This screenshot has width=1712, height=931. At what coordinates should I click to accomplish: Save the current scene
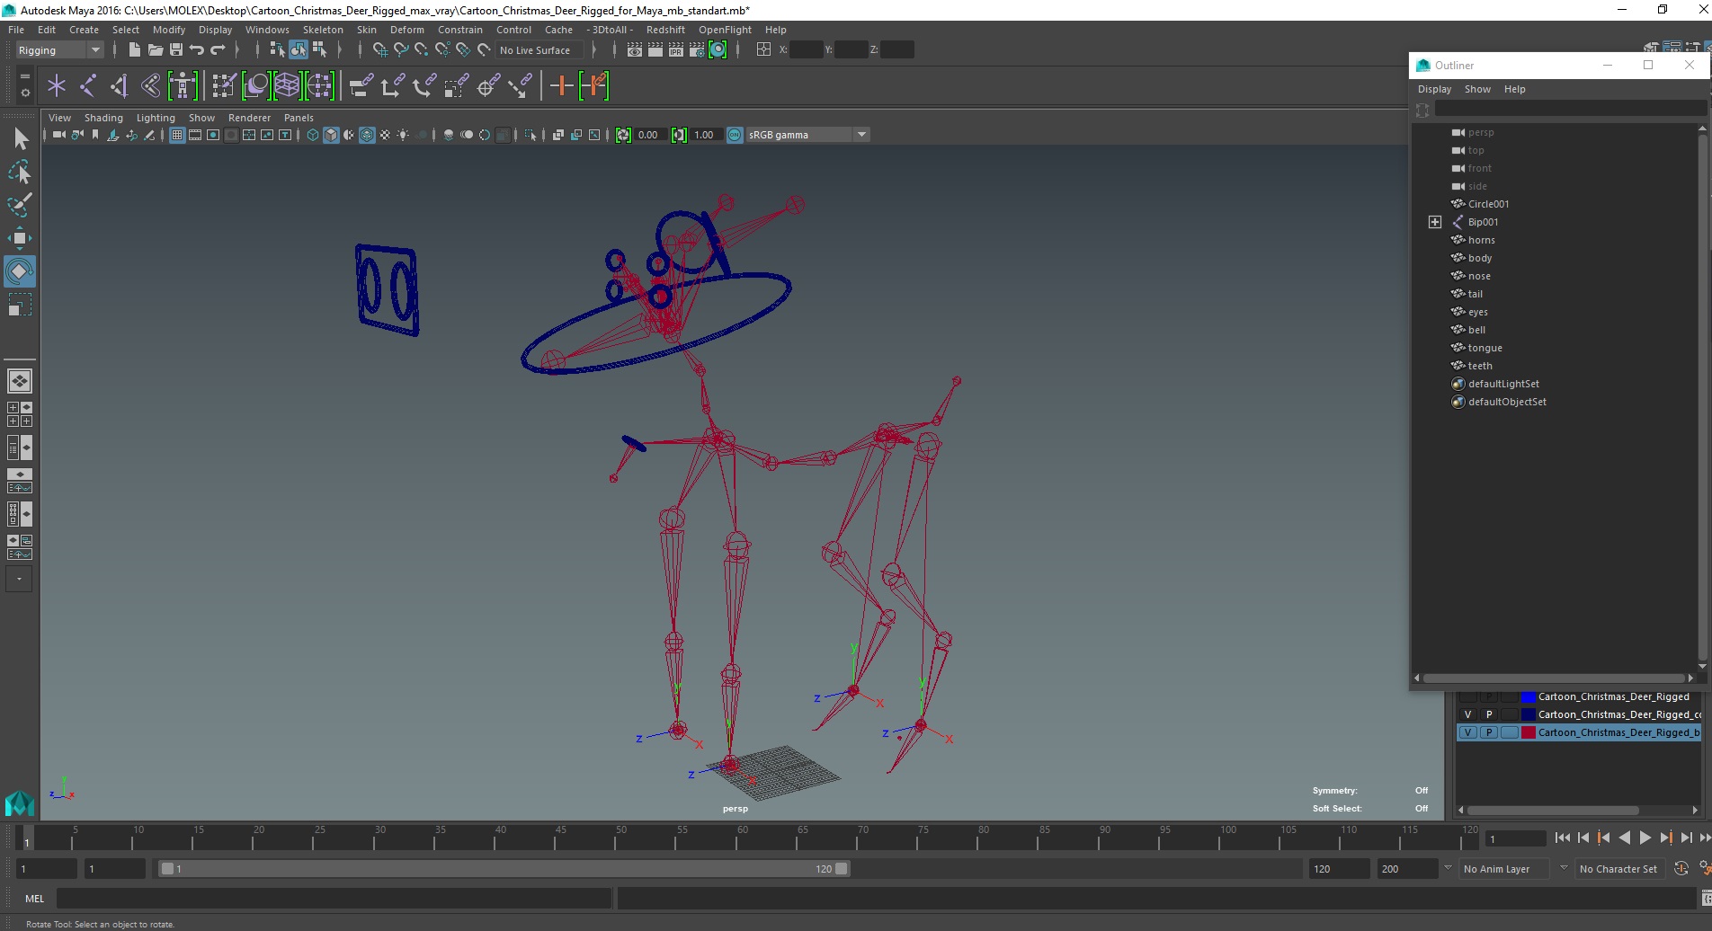pyautogui.click(x=175, y=50)
